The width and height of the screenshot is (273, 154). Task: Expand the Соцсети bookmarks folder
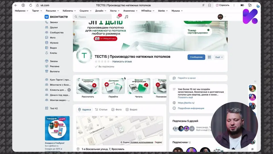point(85,11)
